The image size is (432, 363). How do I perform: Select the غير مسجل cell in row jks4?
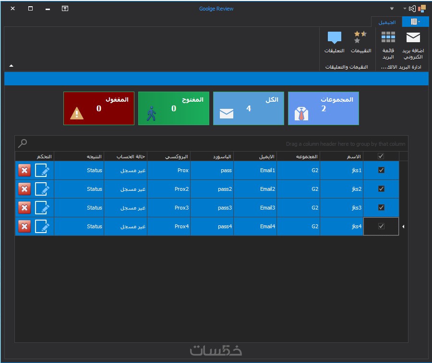click(x=126, y=226)
